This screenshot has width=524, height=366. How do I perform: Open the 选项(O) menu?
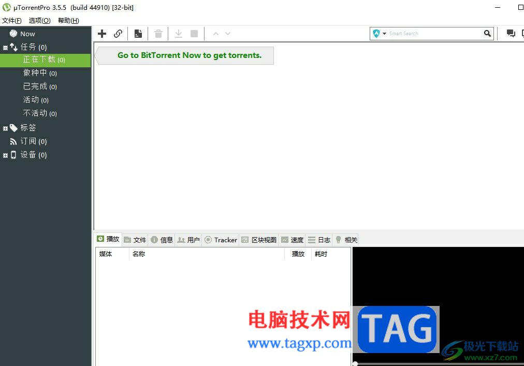[39, 20]
